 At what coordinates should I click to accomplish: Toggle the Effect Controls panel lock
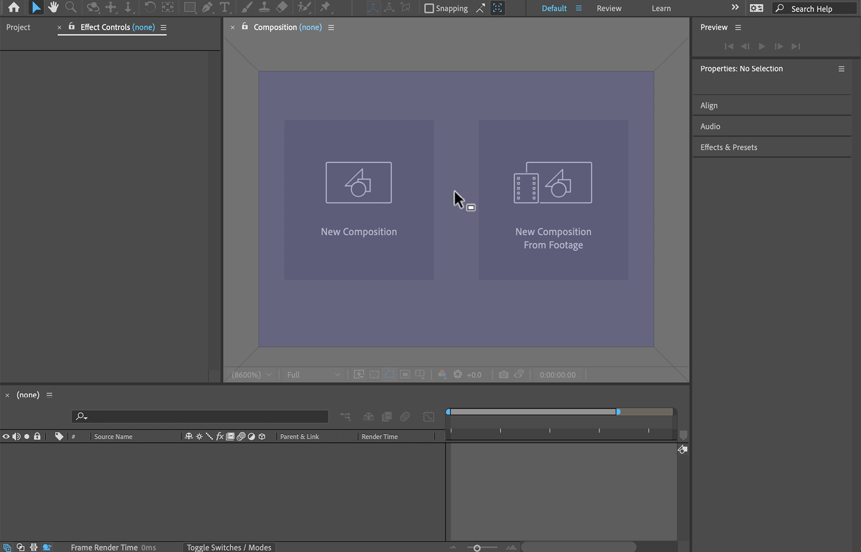pos(72,26)
